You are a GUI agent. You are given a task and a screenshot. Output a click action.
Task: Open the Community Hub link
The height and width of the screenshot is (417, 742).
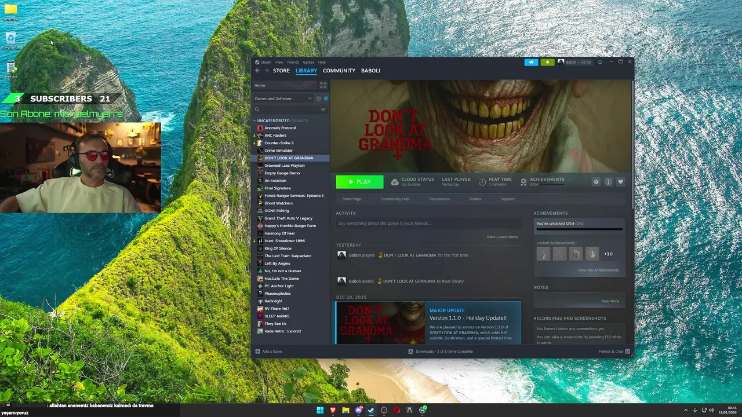(x=395, y=199)
